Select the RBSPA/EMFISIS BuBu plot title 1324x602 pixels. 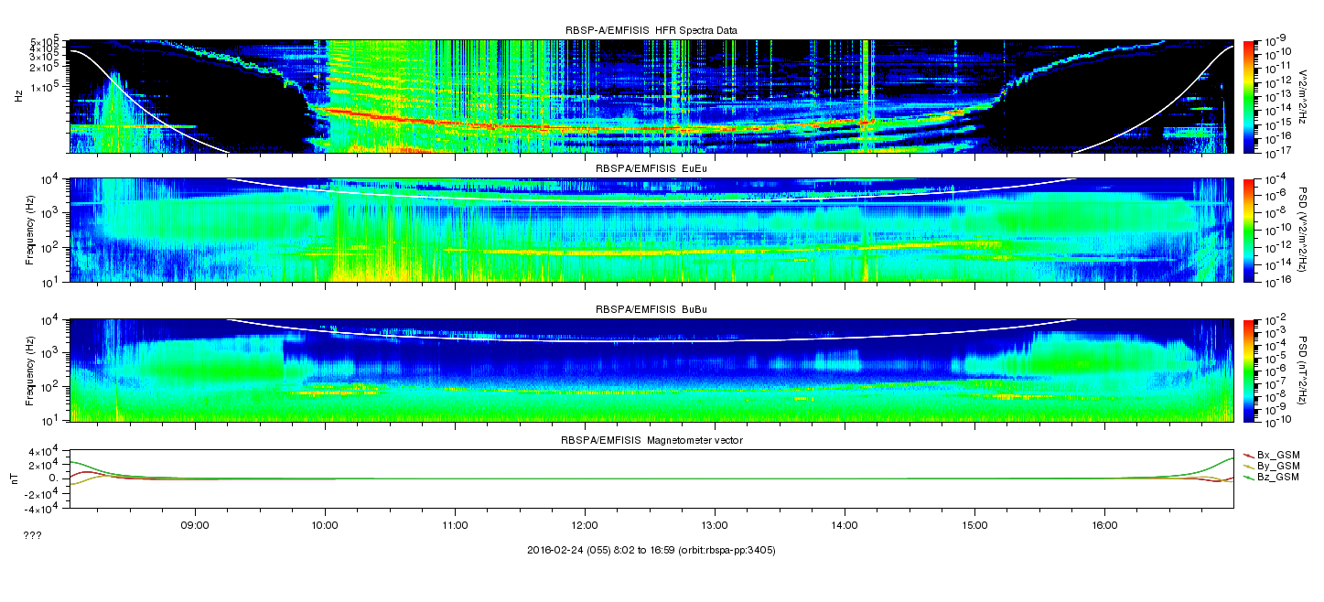(x=651, y=309)
